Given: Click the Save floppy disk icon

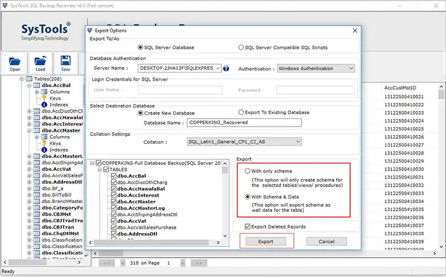Looking at the screenshot, I should (65, 61).
